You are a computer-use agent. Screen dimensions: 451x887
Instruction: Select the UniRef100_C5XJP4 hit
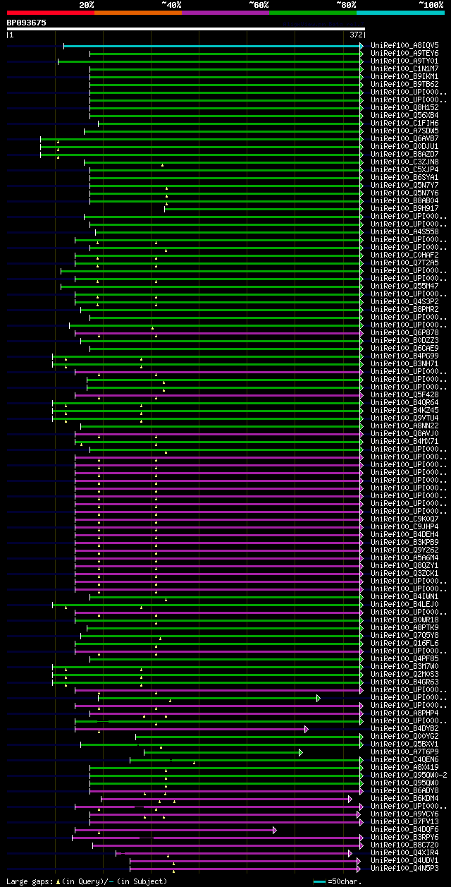click(404, 169)
